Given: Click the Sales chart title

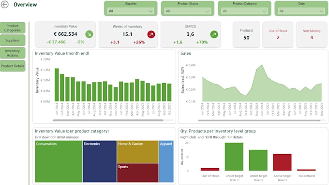Looking at the screenshot, I should [x=186, y=53].
